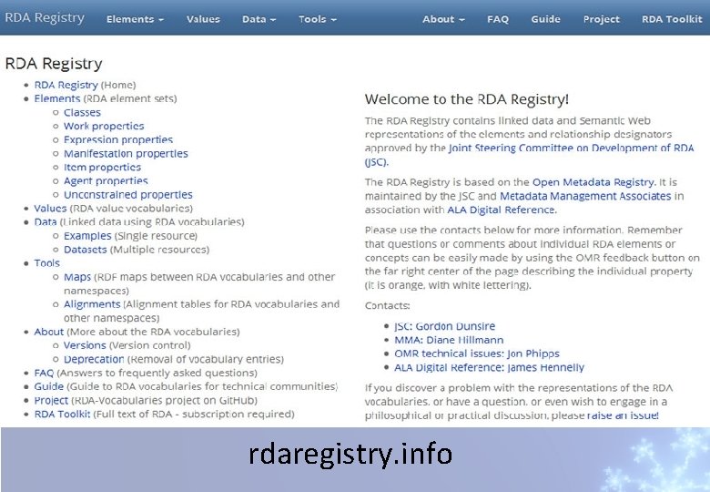
Task: Open FAQ from the top navigation bar
Action: point(498,19)
